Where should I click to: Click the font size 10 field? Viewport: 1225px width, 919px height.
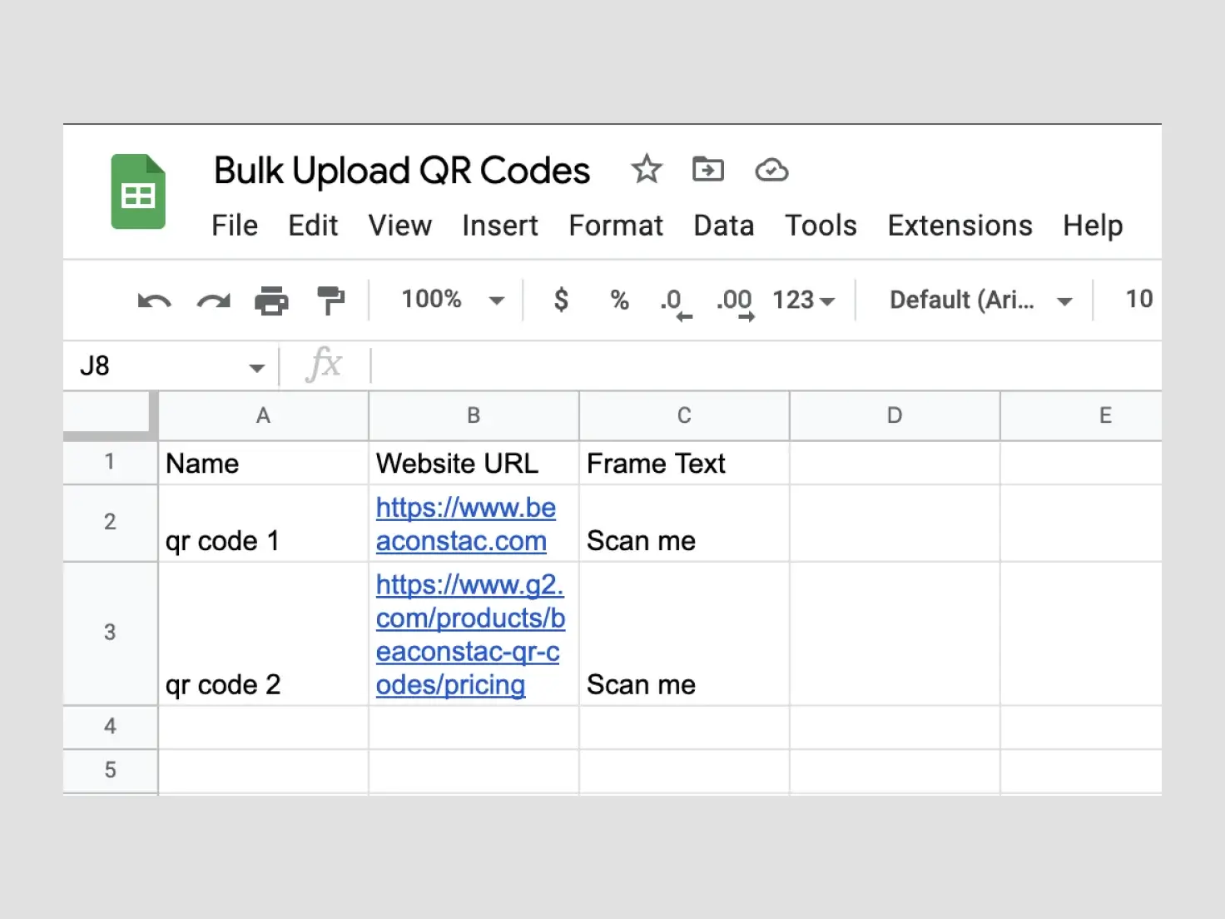pos(1138,299)
